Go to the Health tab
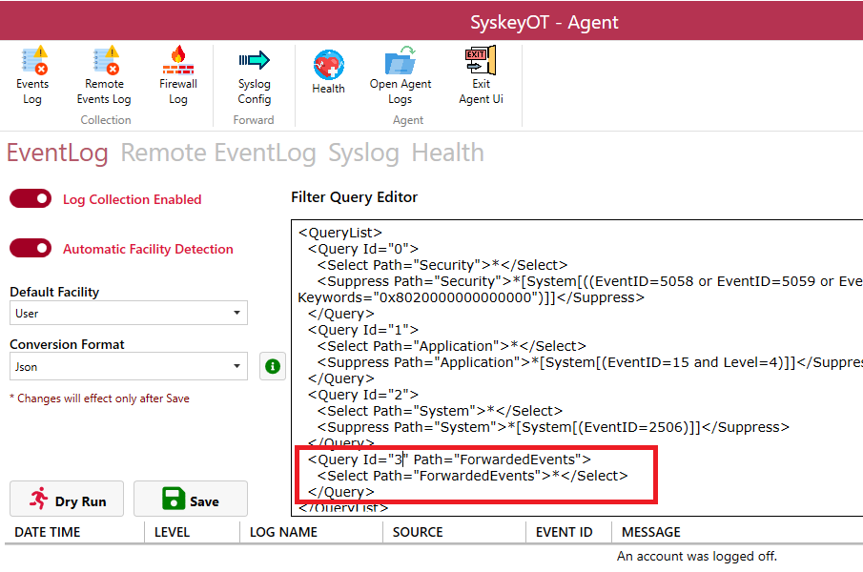 click(447, 153)
